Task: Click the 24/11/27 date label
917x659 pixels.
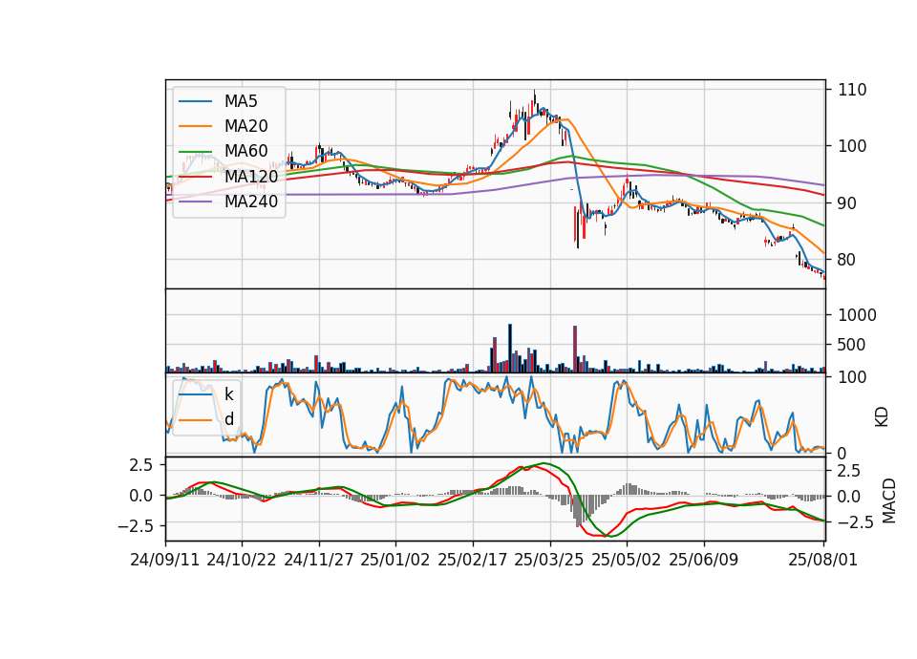Action: pos(319,561)
